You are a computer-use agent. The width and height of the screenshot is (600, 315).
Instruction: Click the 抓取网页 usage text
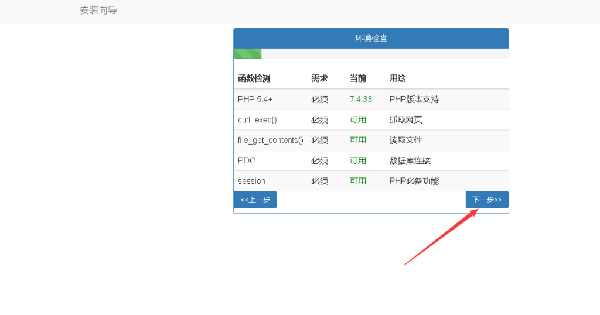(x=406, y=120)
